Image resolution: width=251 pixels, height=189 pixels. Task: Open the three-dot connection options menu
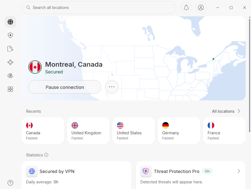pos(112,87)
